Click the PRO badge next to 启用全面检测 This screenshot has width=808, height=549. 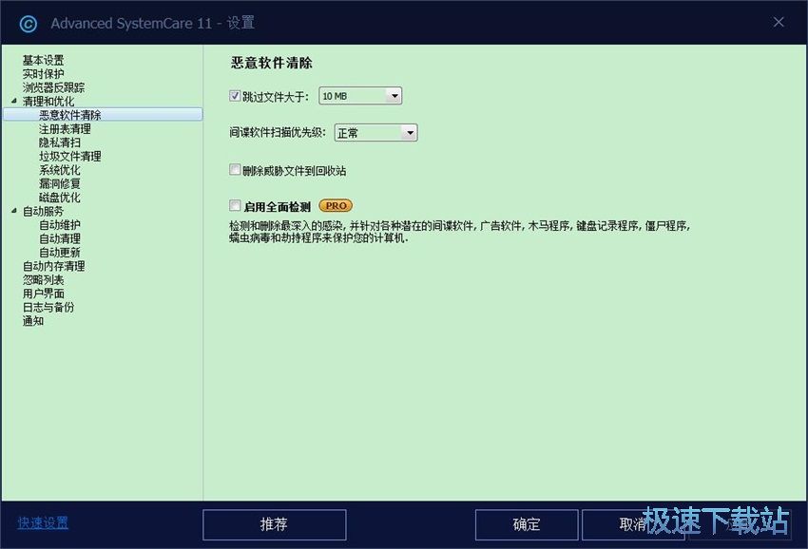(336, 205)
